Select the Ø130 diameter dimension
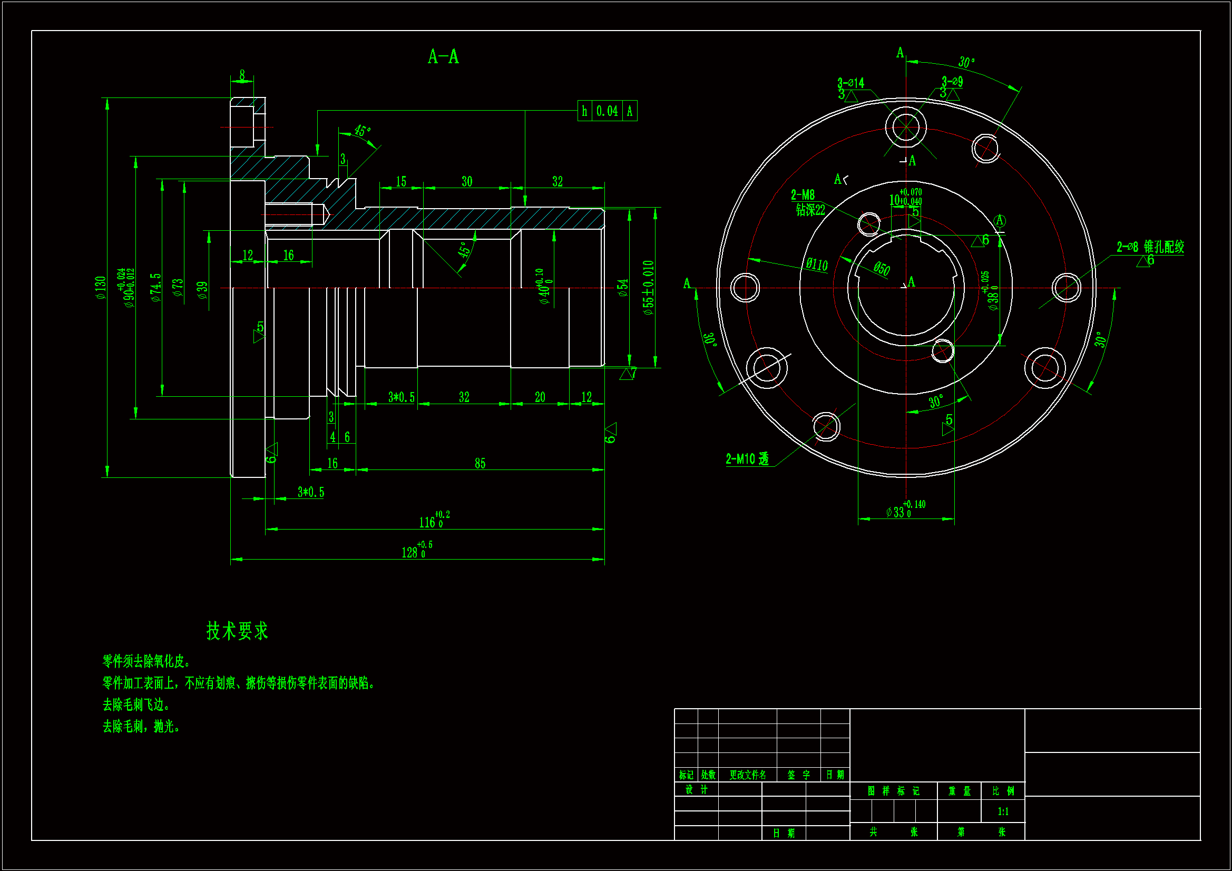Screen dimensions: 1232x871 (101, 288)
